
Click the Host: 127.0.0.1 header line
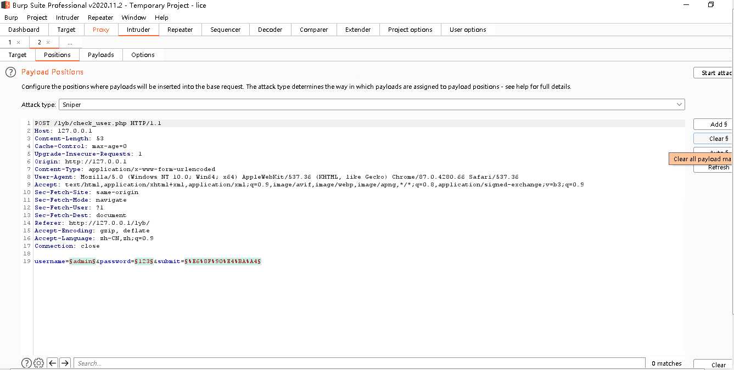point(63,131)
